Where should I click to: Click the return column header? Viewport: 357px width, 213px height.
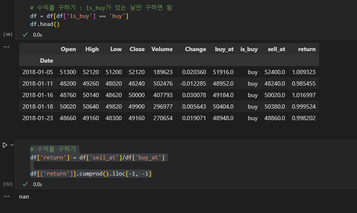(307, 49)
